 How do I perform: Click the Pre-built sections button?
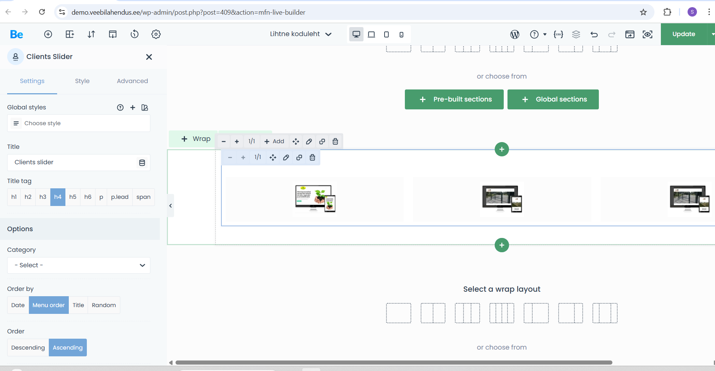454,100
